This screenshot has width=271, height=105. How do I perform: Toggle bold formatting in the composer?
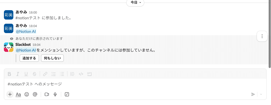click(9, 74)
